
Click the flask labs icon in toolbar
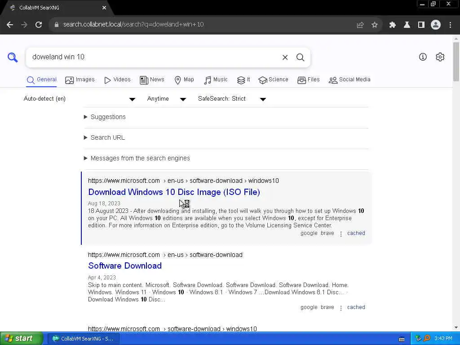click(407, 25)
